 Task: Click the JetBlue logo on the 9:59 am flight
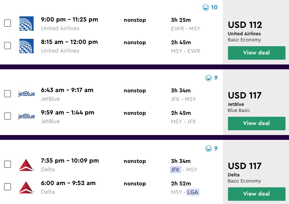pyautogui.click(x=27, y=116)
